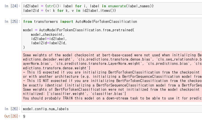Click the "edictions.transform.dense.weight']" line

[56, 68]
